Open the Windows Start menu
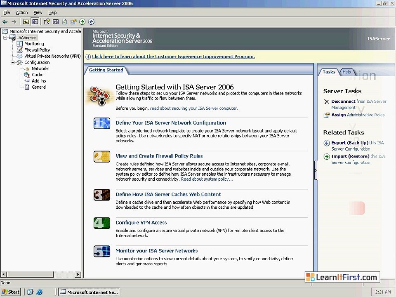Image resolution: width=396 pixels, height=297 pixels. (11, 292)
